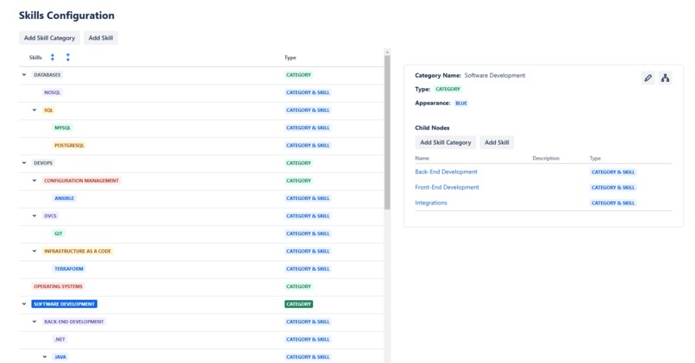Screen dimensions: 695x363
Task: Select the Back-End Development tag in tree
Action: [74, 322]
